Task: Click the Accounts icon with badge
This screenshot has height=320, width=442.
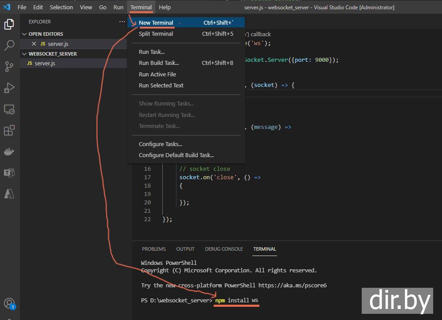Action: [9, 303]
